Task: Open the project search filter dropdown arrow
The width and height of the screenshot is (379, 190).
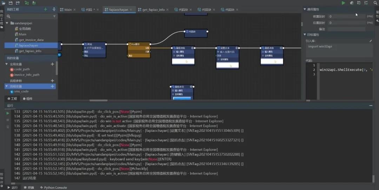Action: tap(54, 16)
